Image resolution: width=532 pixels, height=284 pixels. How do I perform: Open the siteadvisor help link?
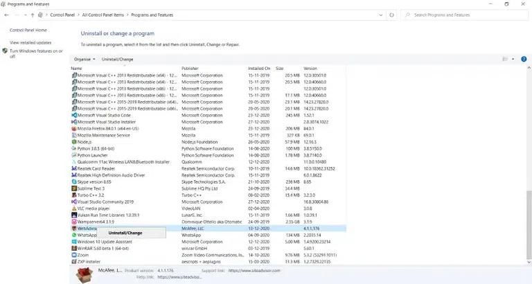(x=179, y=277)
